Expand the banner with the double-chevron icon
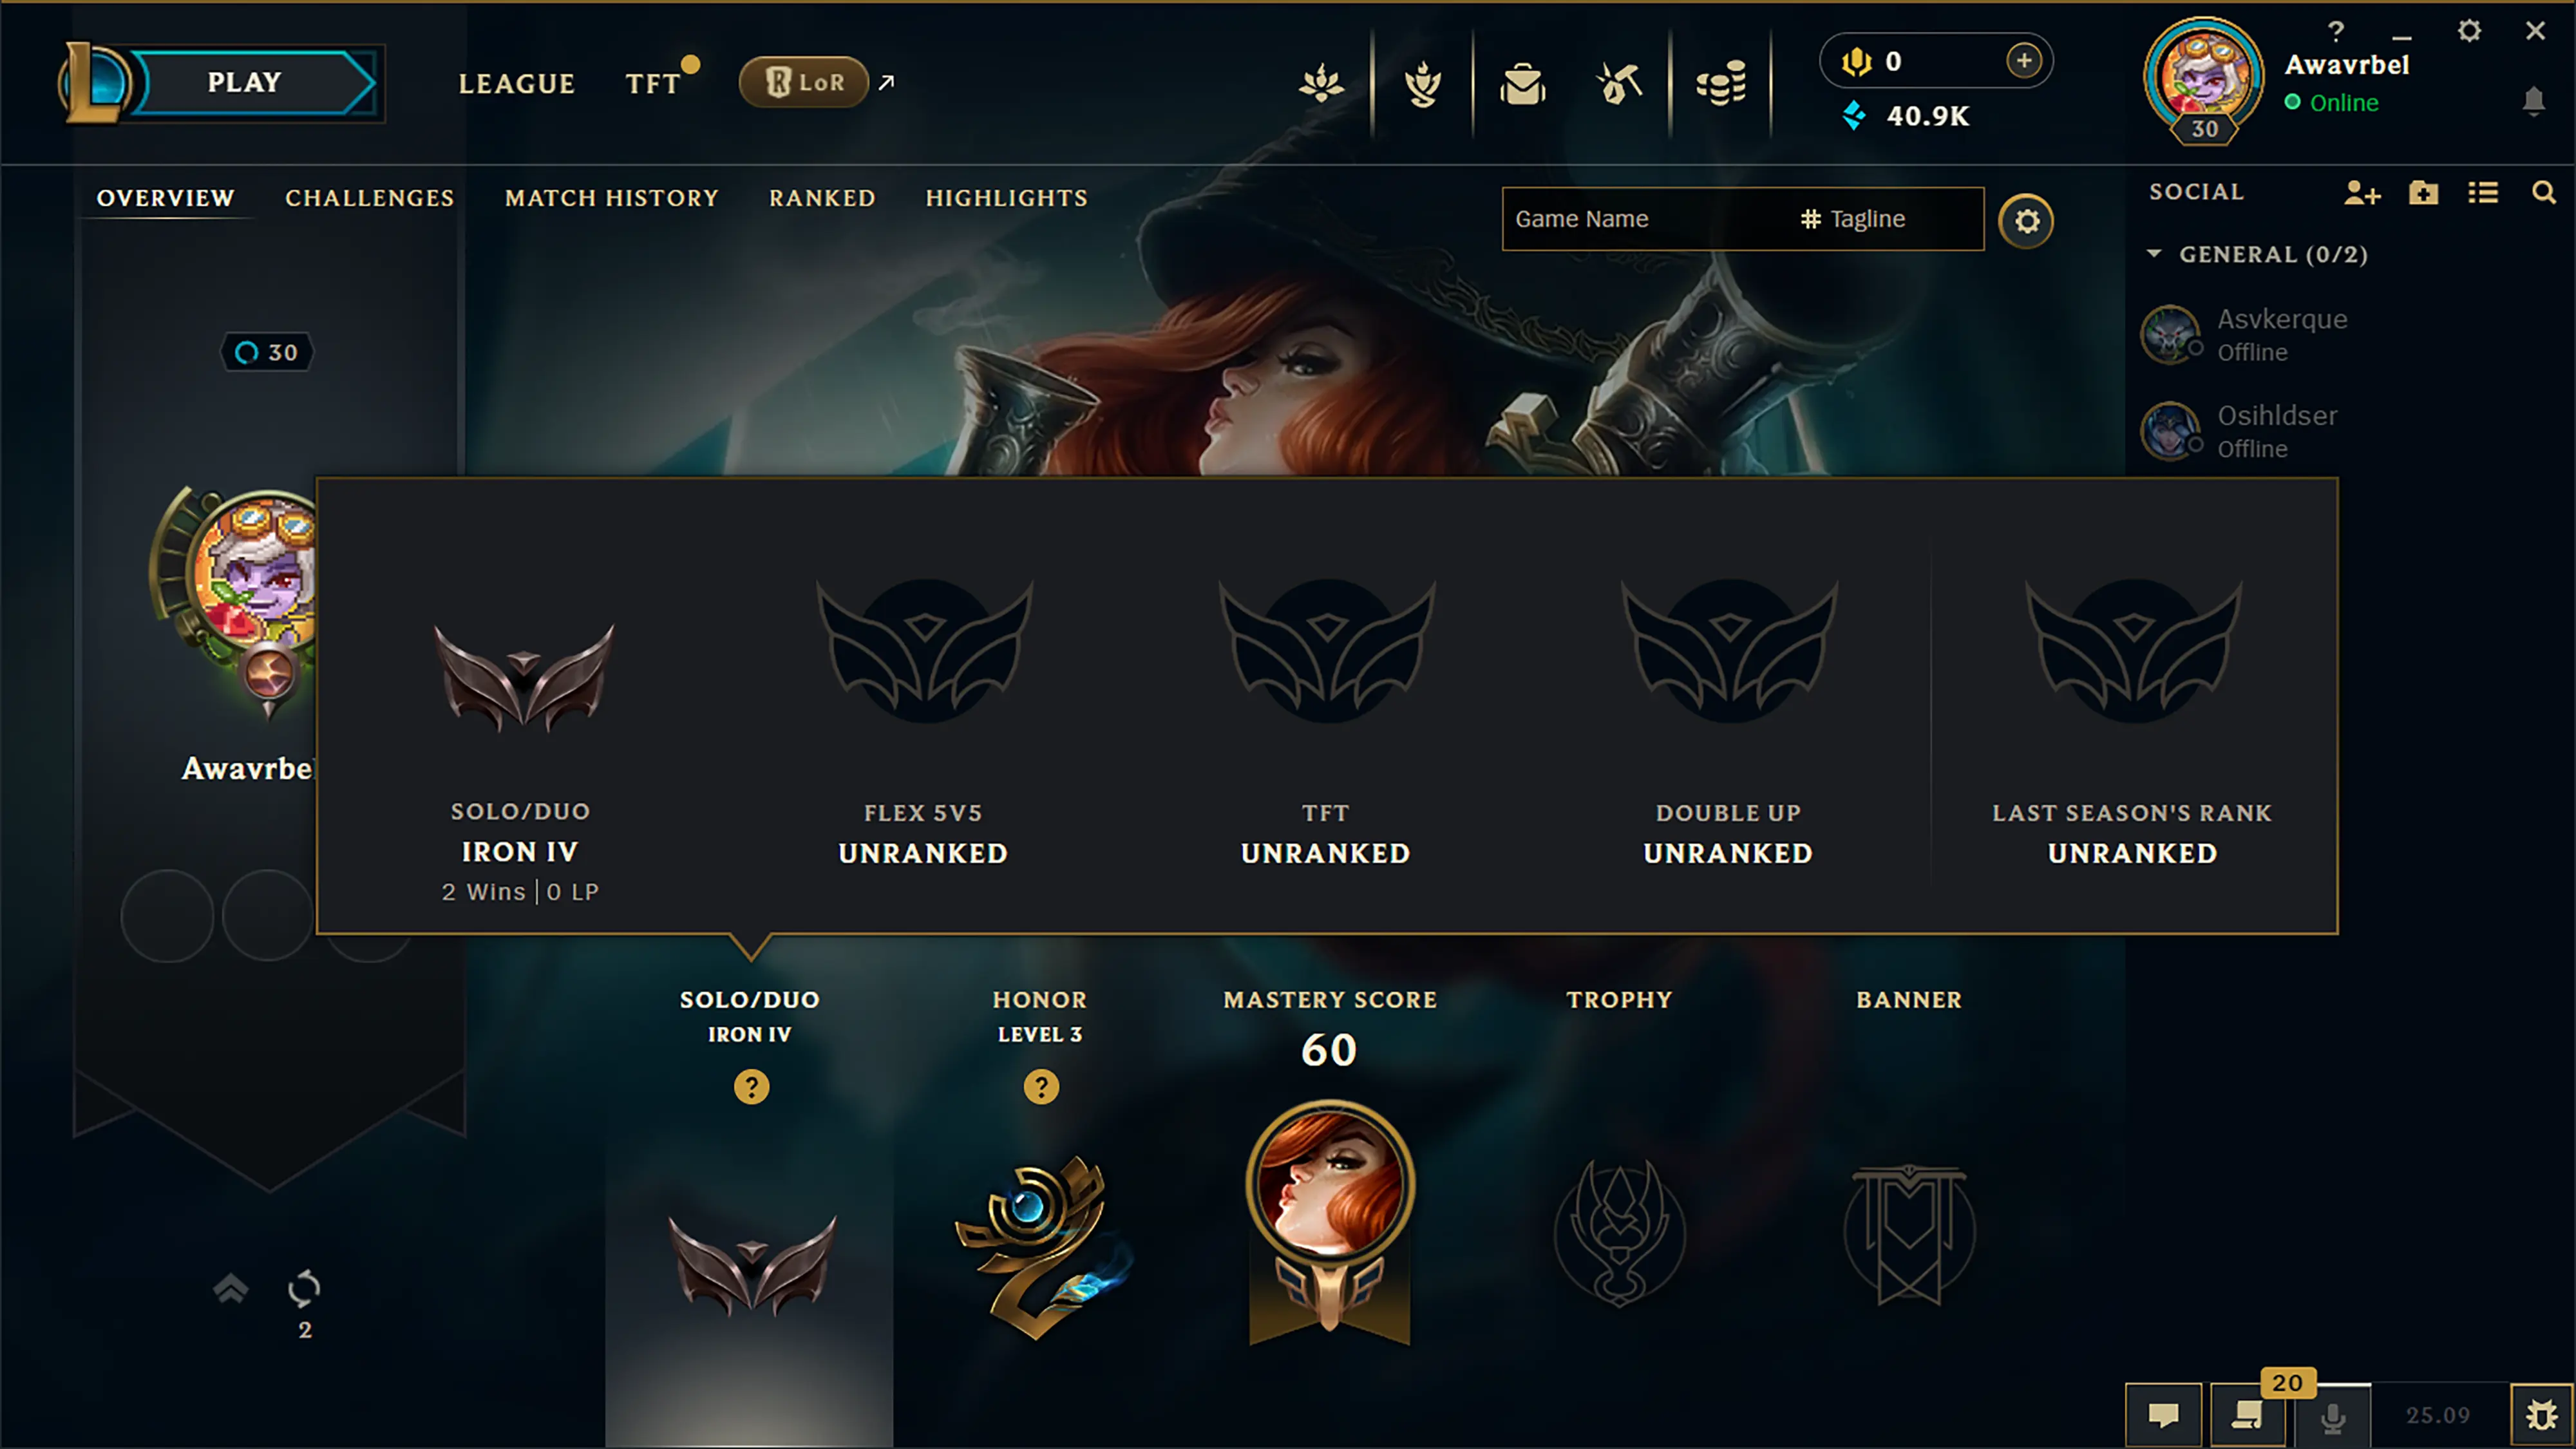2576x1449 pixels. tap(230, 1288)
